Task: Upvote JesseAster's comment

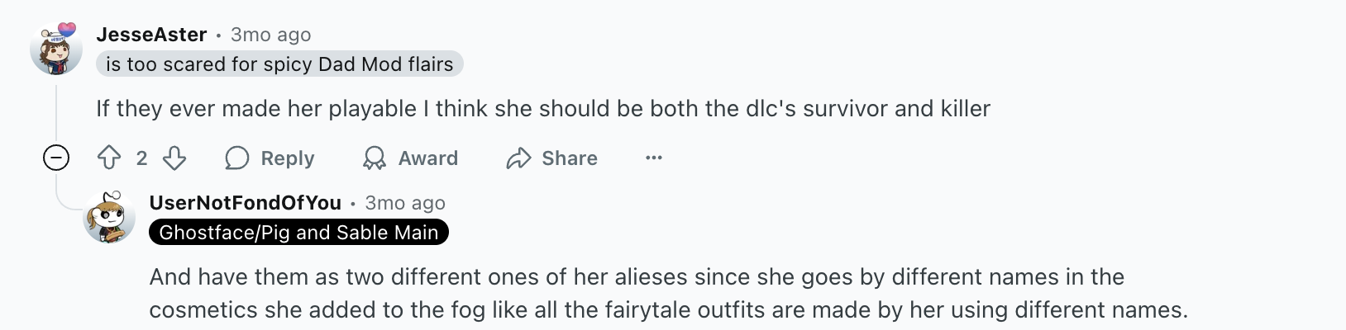Action: point(109,158)
